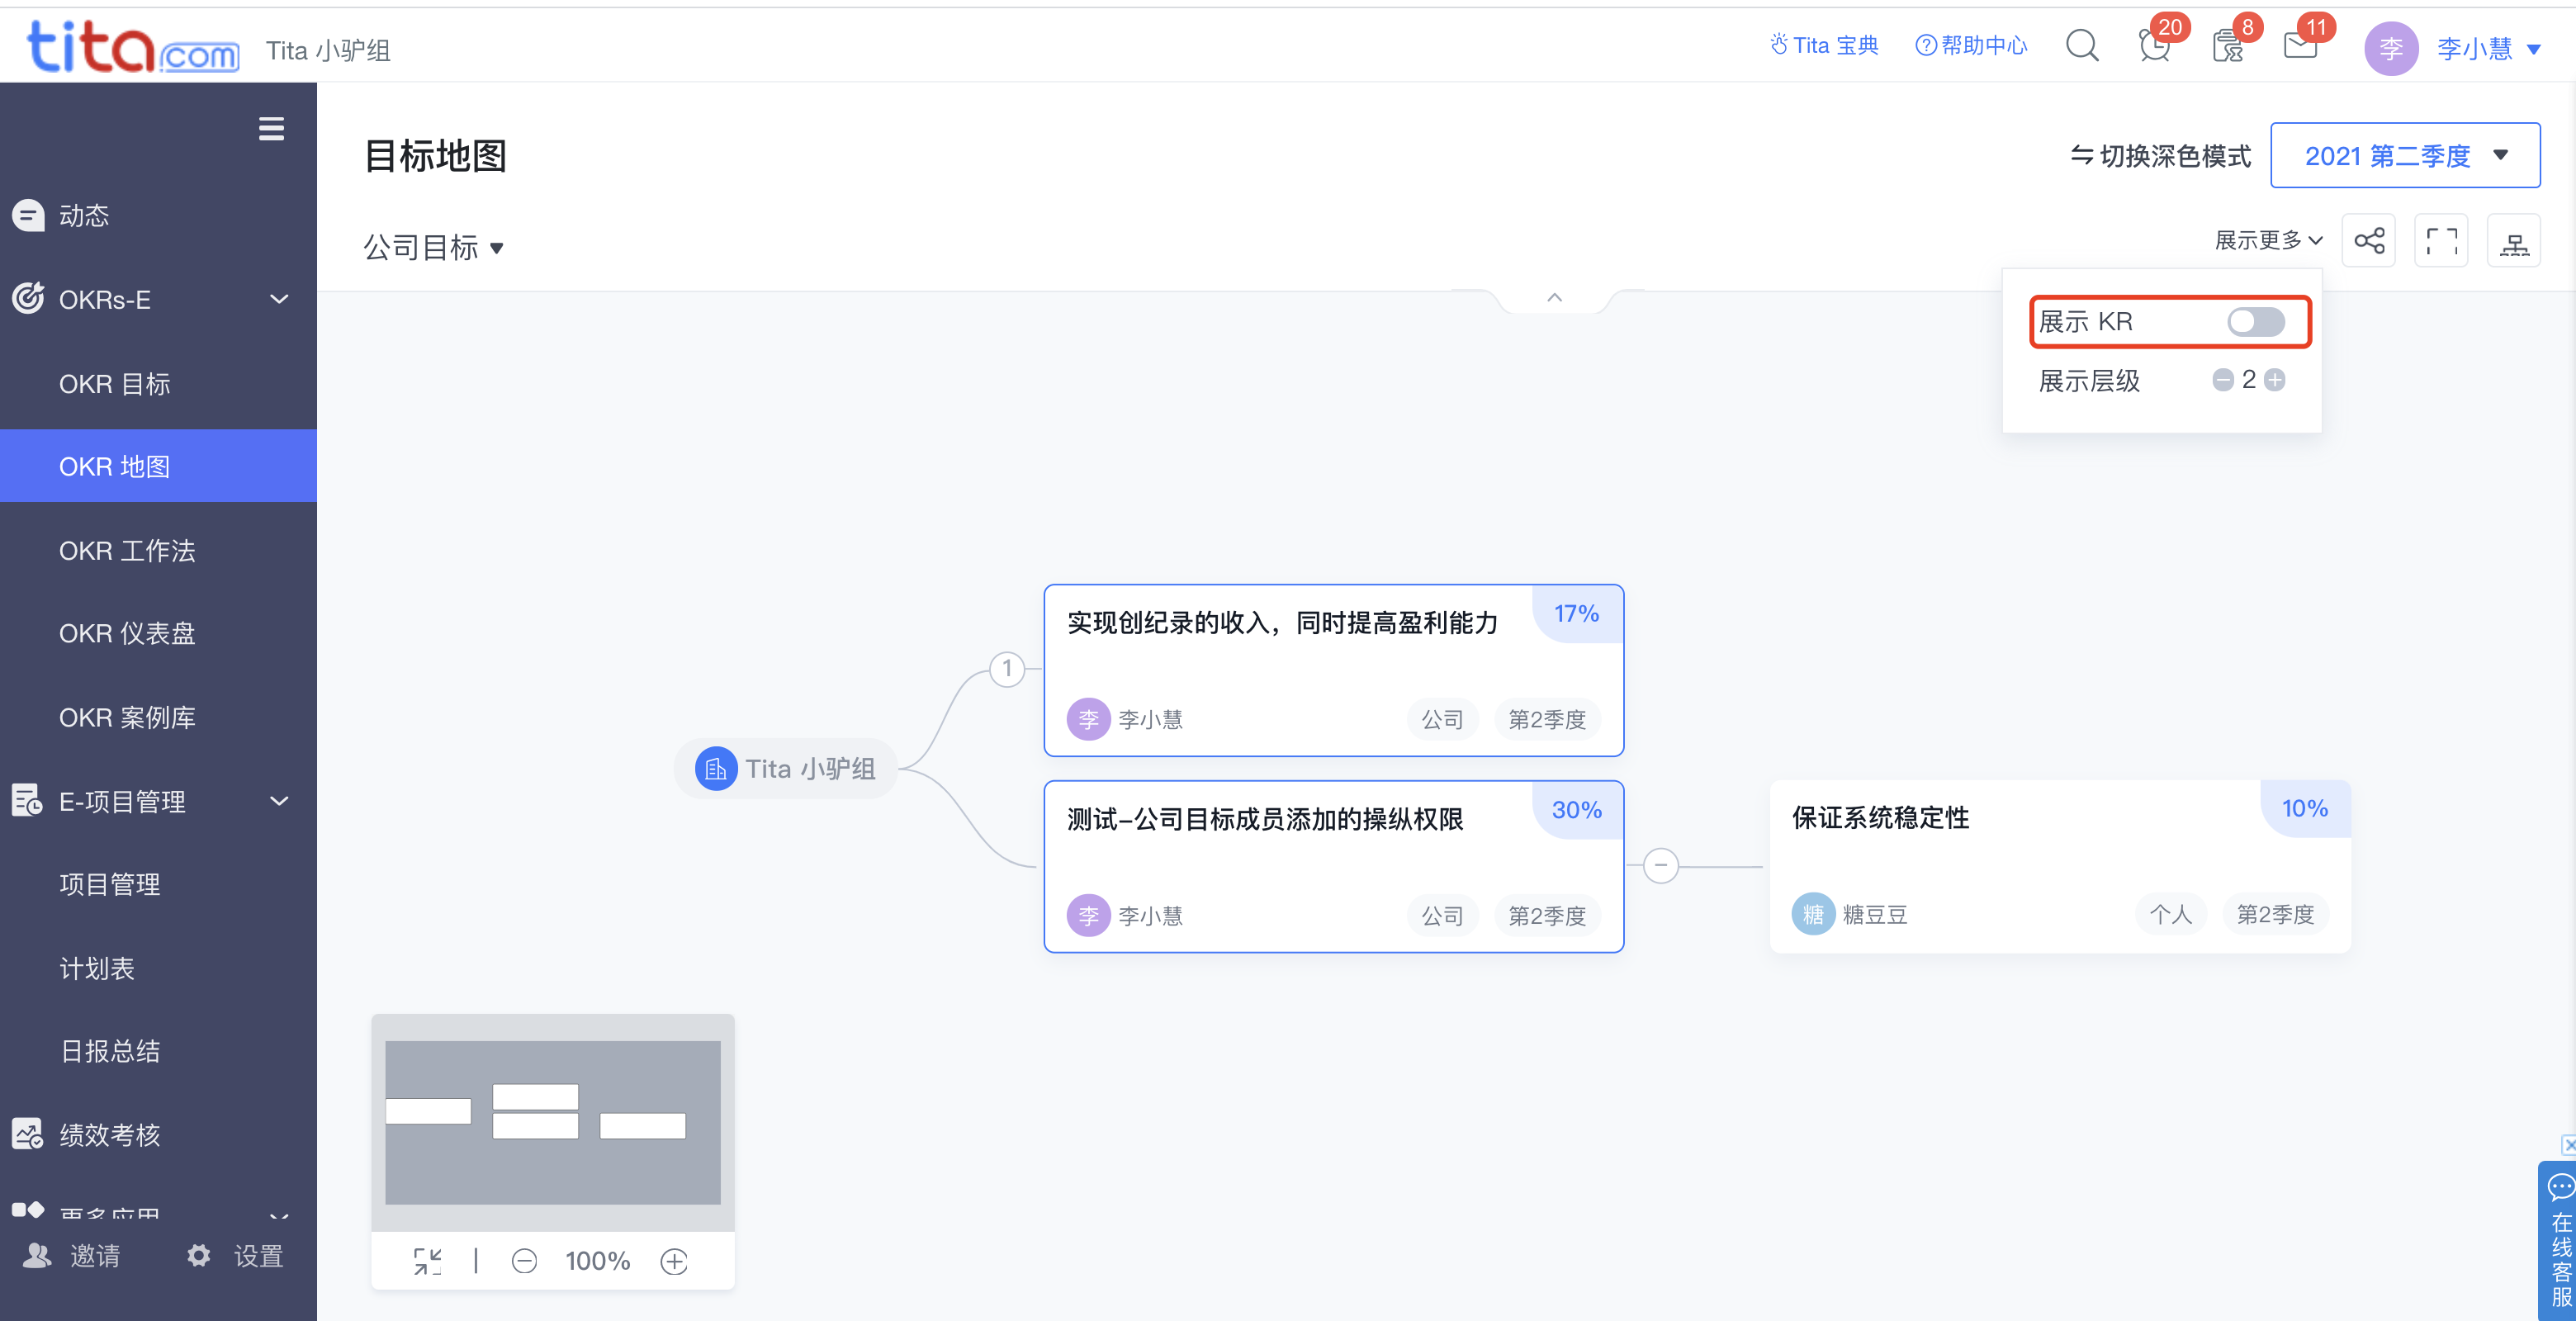Collapse child node with circled minus
The image size is (2576, 1321).
[1661, 865]
